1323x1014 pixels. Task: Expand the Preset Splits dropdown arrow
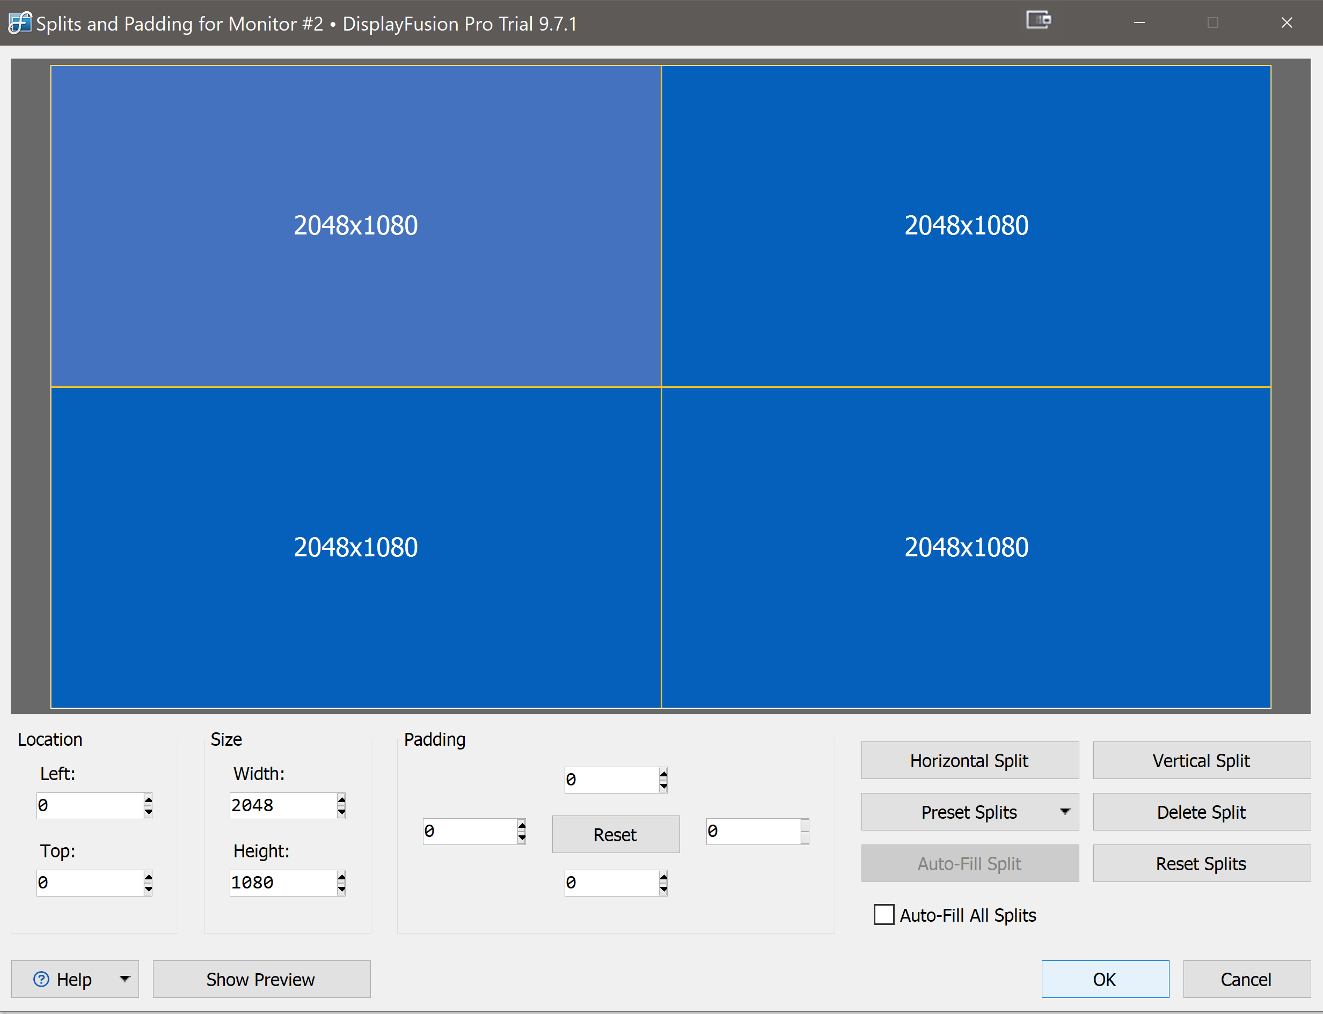point(1065,812)
